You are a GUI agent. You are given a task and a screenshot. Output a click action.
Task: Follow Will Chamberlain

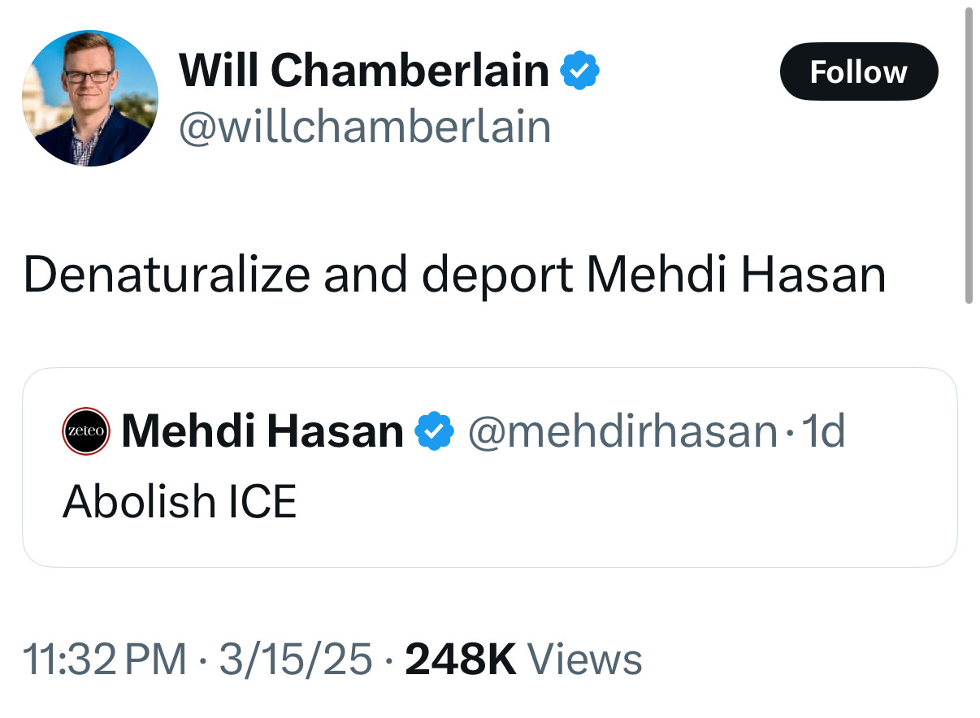(x=858, y=71)
